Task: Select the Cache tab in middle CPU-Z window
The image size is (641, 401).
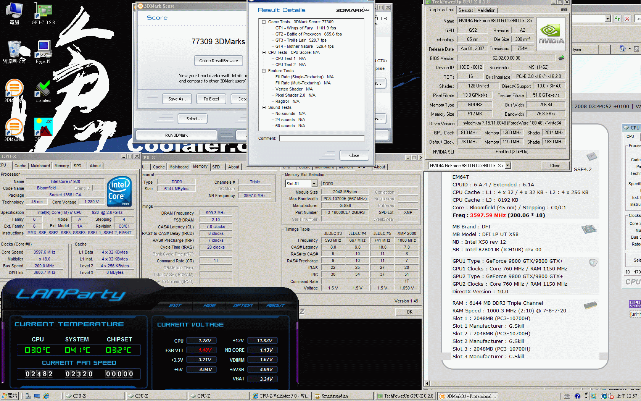Action: [159, 167]
